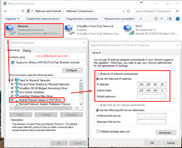Toggle Internet Protocol Version 4 checkbox
Viewport: 182px width, 148px height.
coord(12,100)
